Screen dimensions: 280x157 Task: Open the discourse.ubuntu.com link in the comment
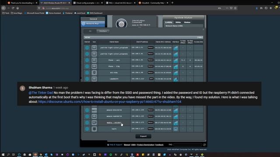[x=110, y=102]
